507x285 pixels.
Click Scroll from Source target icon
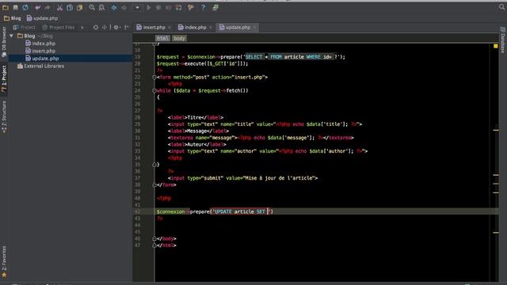96,28
